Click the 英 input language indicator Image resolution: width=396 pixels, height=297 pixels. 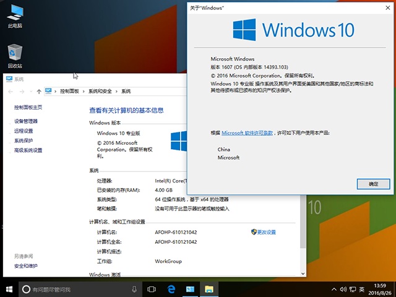(x=361, y=289)
